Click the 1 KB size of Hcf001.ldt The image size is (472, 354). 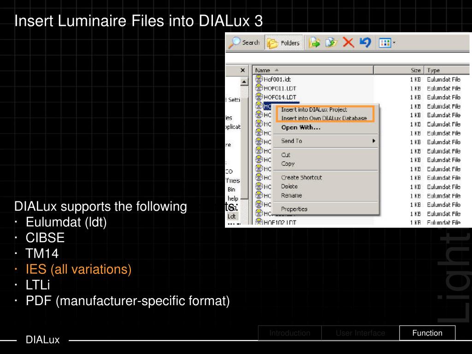415,79
